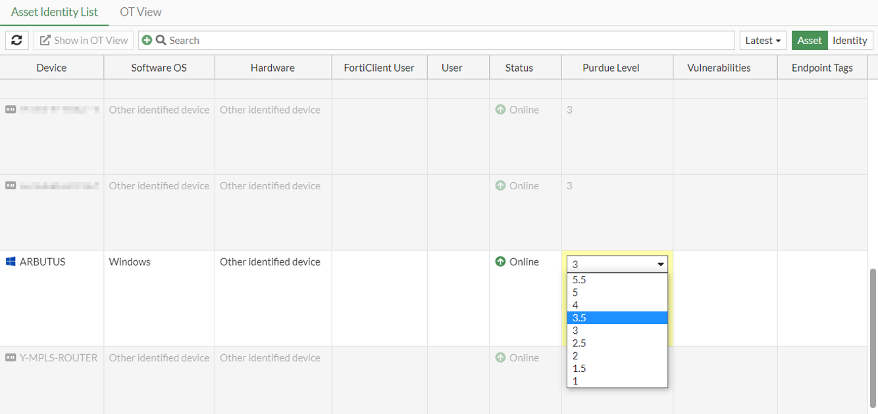Click Y-MPLS-ROUTER online status arrow icon
The image size is (878, 414).
pyautogui.click(x=500, y=357)
